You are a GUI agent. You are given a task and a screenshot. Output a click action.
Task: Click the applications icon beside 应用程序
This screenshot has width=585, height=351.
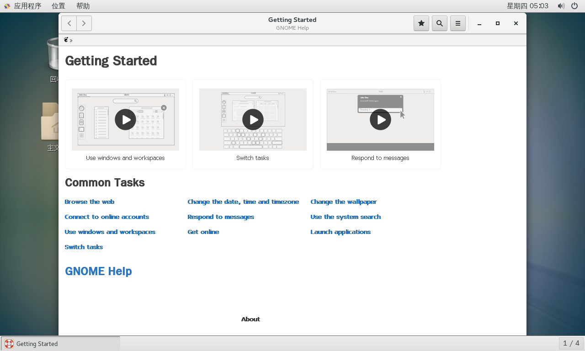point(7,6)
